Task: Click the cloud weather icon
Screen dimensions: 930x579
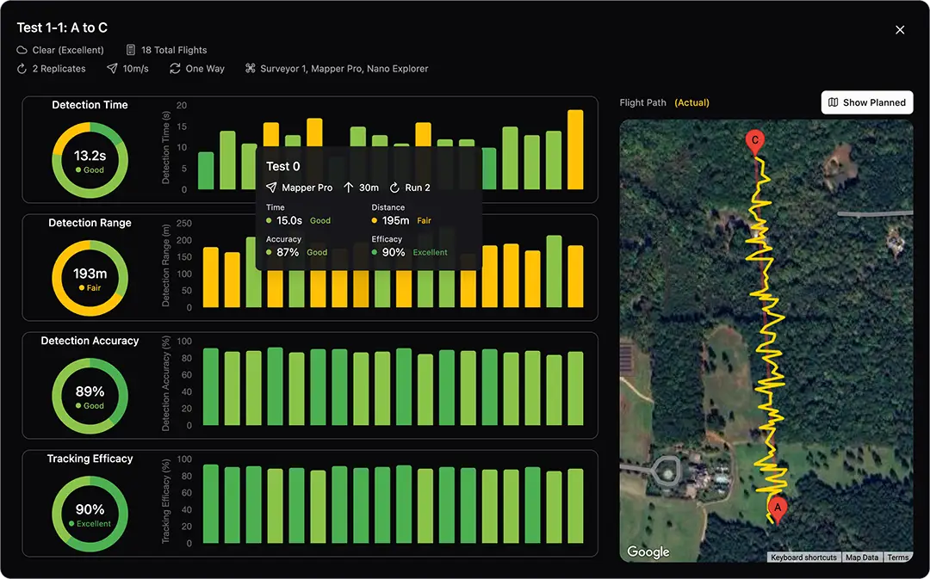Action: pos(22,50)
